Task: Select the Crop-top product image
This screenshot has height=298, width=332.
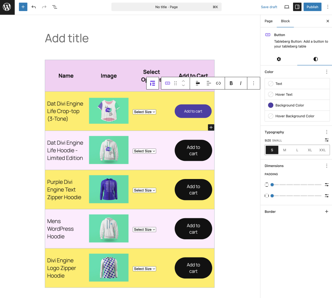Action: coord(109,111)
